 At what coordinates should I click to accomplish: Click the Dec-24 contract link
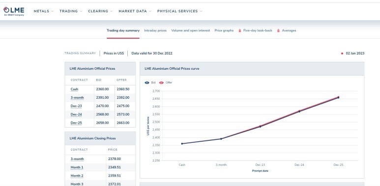[x=76, y=114]
